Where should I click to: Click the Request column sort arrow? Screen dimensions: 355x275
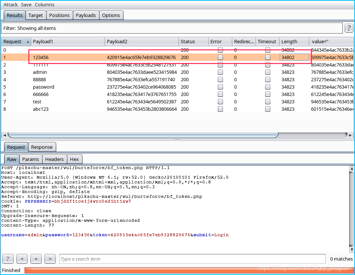coord(28,42)
